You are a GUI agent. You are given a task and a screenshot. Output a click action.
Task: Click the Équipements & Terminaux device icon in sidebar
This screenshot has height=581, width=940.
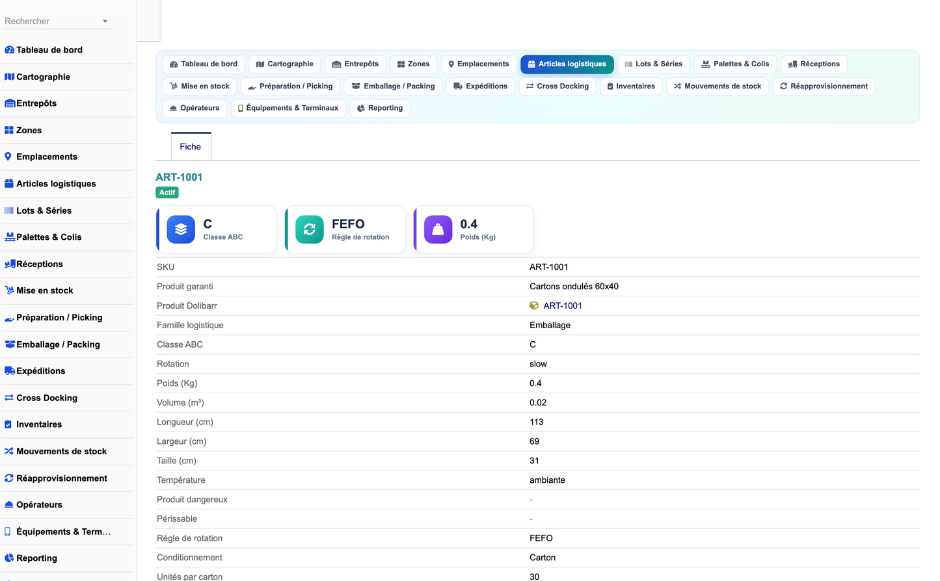point(7,532)
